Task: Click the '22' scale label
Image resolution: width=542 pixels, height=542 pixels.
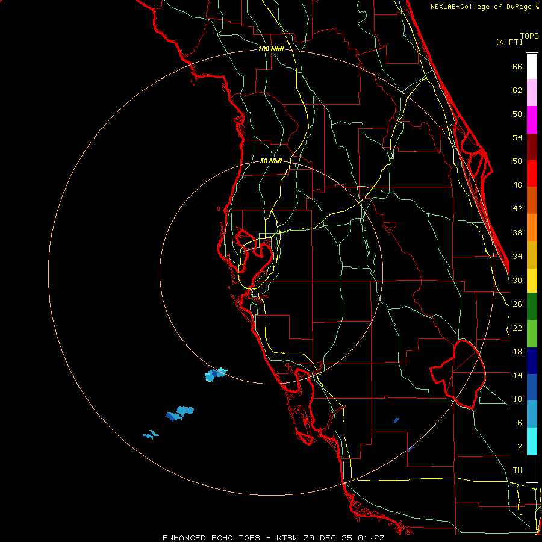Action: click(x=517, y=328)
